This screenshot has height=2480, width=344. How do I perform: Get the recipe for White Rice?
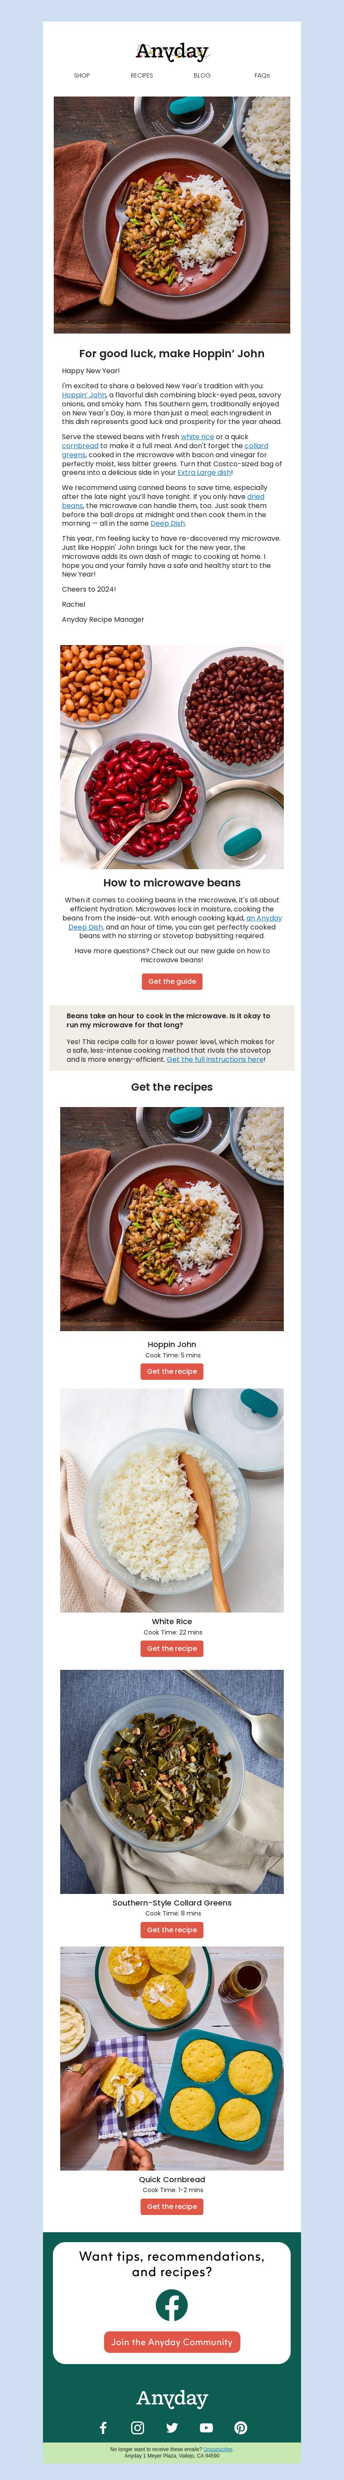172,1649
